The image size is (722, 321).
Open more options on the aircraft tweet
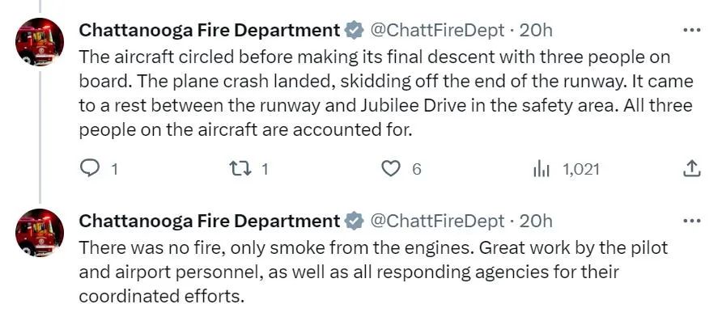[x=691, y=31]
